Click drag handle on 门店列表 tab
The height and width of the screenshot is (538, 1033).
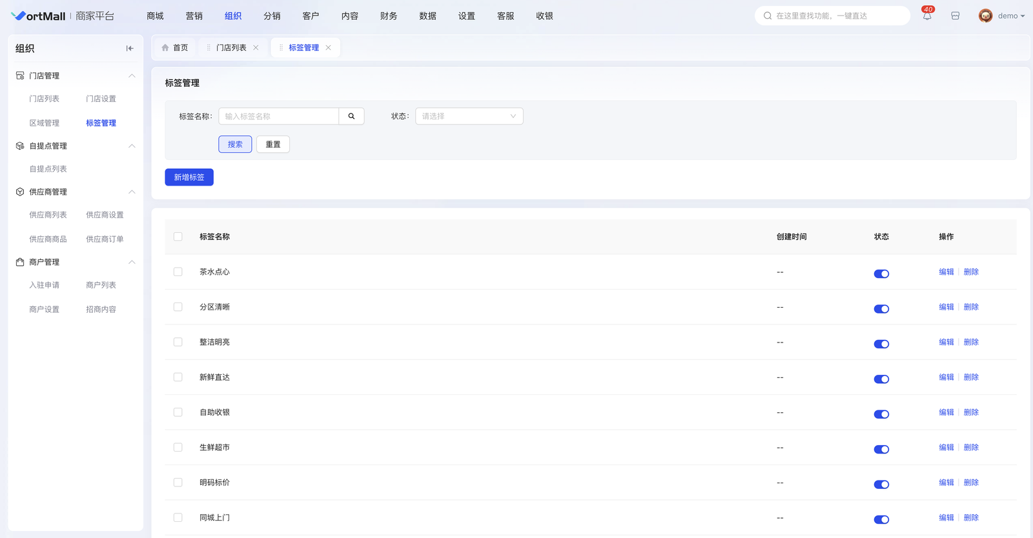tap(209, 48)
